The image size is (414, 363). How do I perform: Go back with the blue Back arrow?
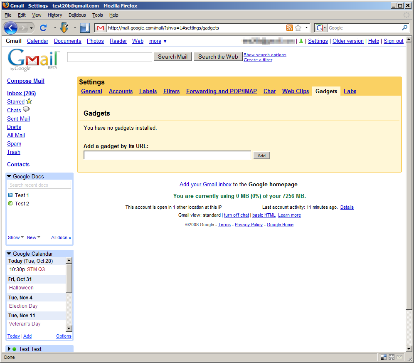(11, 28)
